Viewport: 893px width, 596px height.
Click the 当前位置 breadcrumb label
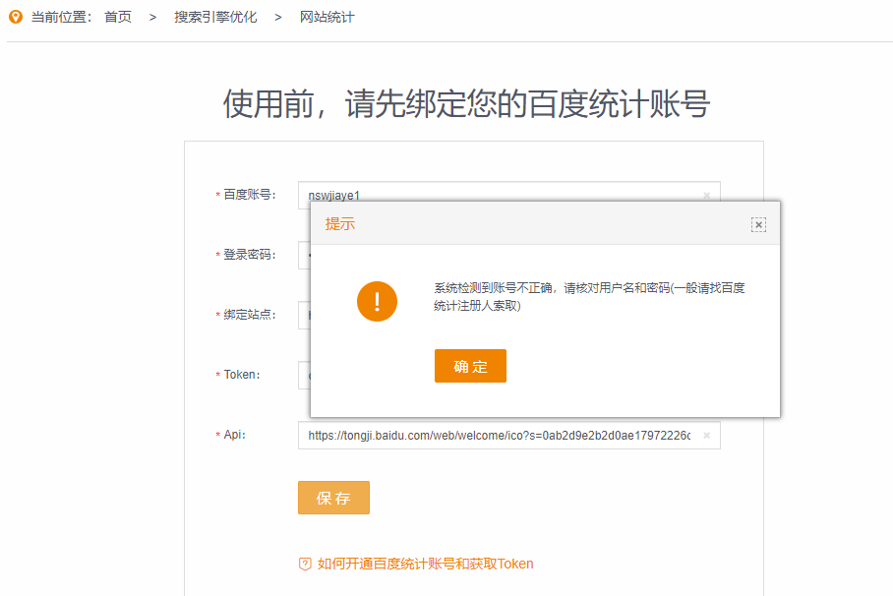pyautogui.click(x=61, y=17)
